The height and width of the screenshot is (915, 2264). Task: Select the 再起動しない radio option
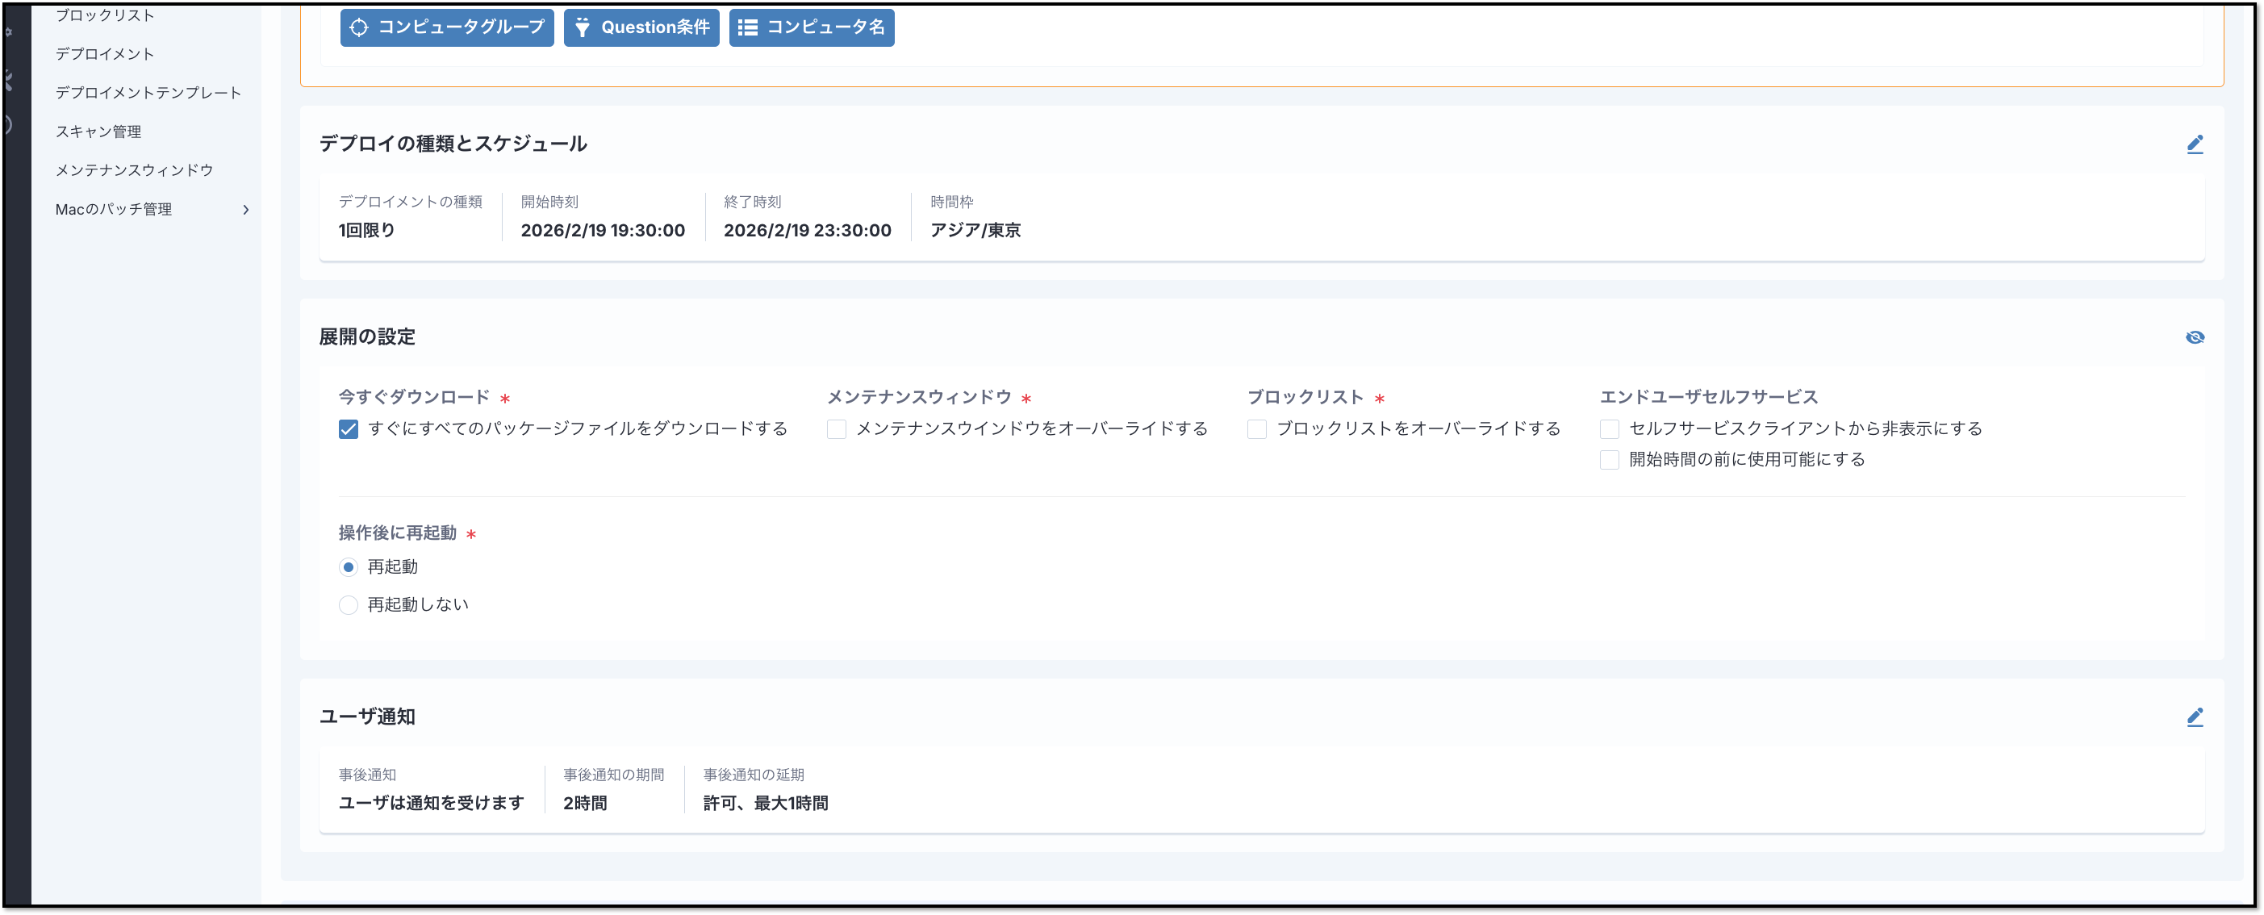tap(348, 604)
